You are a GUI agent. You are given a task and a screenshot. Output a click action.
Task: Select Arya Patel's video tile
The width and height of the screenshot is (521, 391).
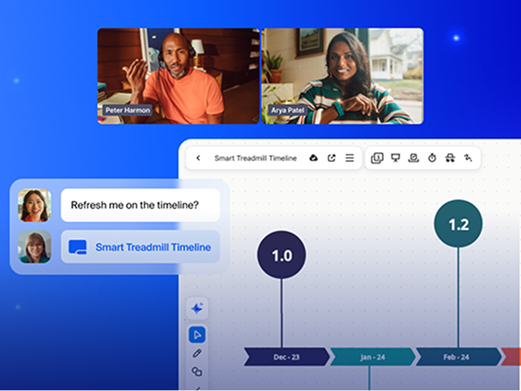tap(342, 76)
